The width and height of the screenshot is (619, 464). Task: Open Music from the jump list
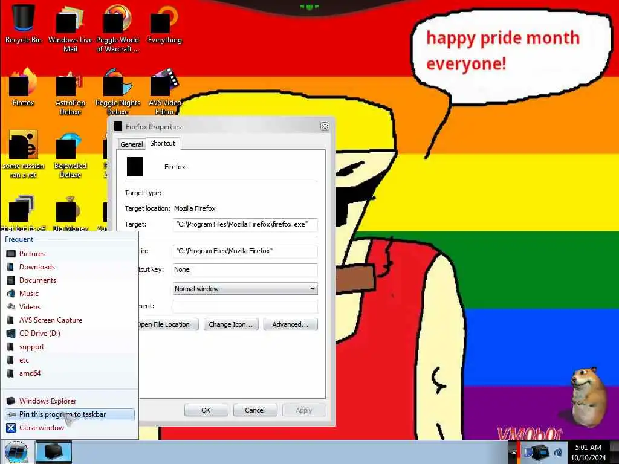(70, 294)
